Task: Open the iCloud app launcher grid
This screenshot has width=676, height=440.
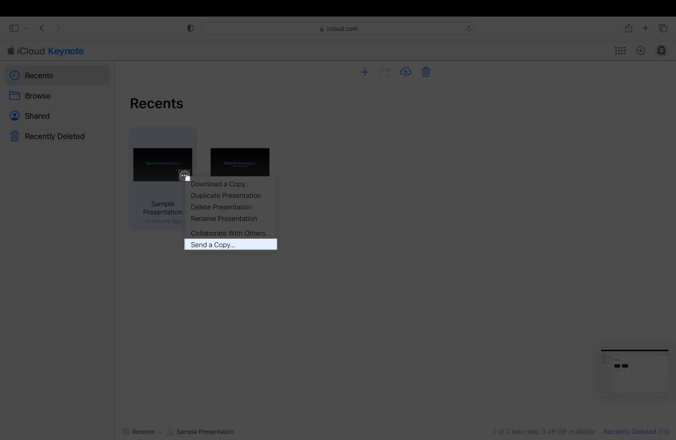Action: (x=620, y=51)
